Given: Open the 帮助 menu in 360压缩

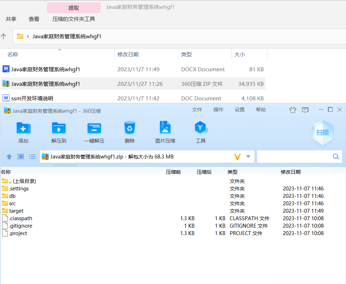Looking at the screenshot, I should 261,110.
